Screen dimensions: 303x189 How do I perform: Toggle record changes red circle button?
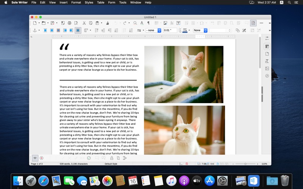pos(42,158)
